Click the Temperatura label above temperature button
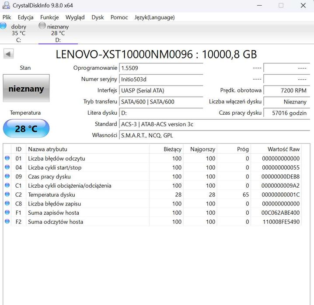 (25, 113)
